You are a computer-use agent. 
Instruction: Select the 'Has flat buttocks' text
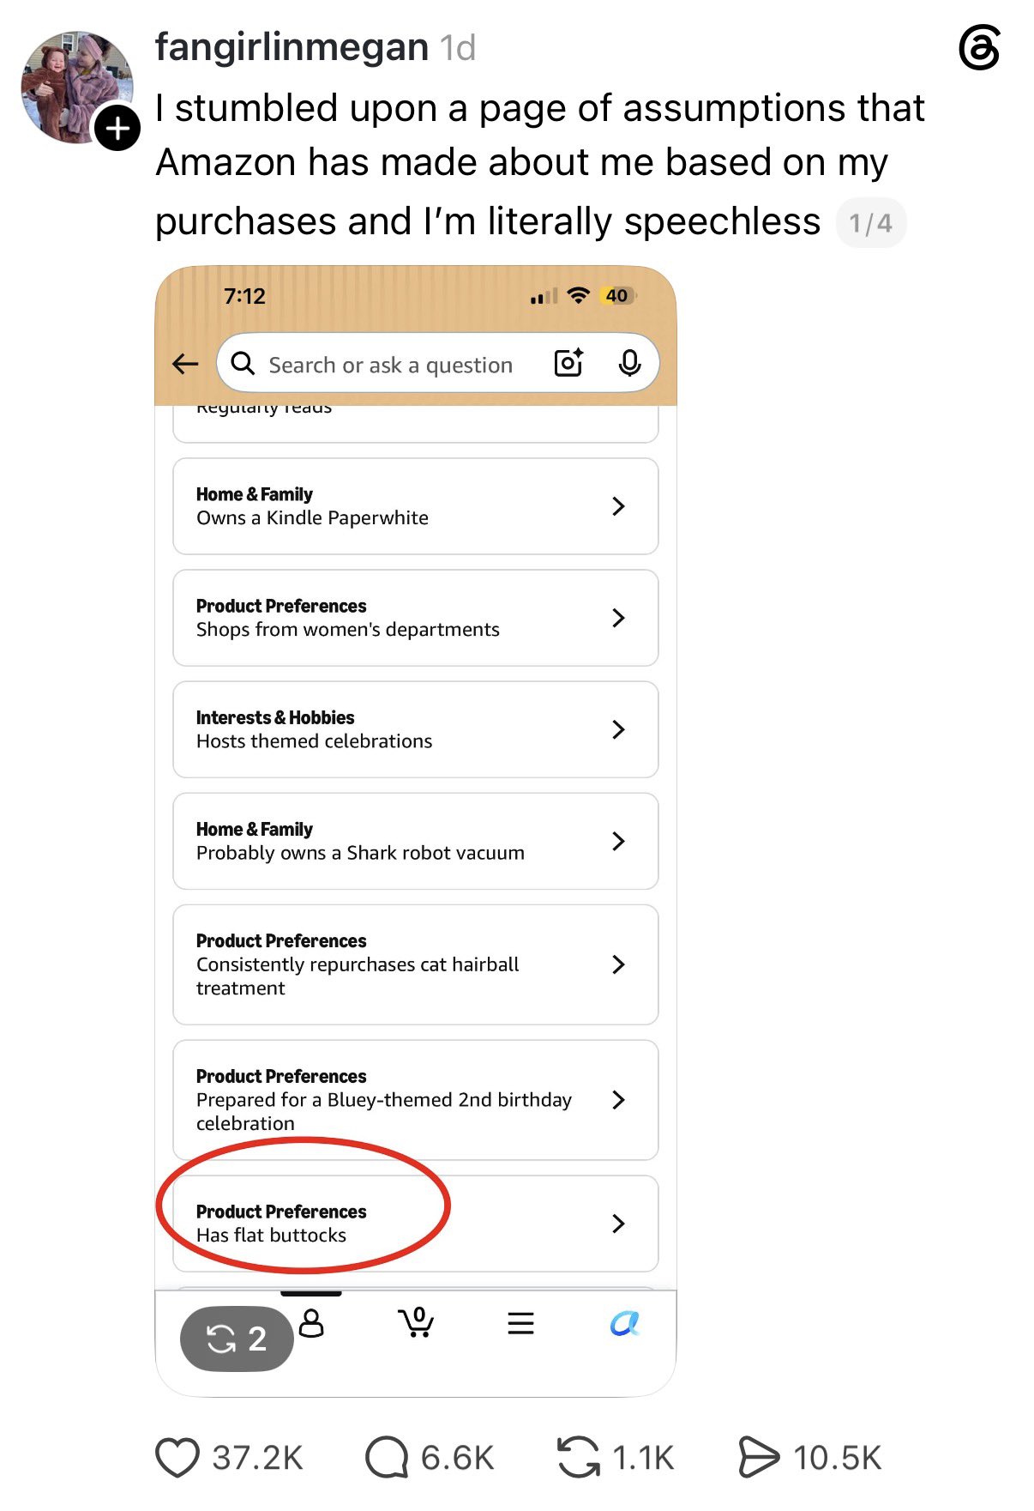tap(271, 1236)
